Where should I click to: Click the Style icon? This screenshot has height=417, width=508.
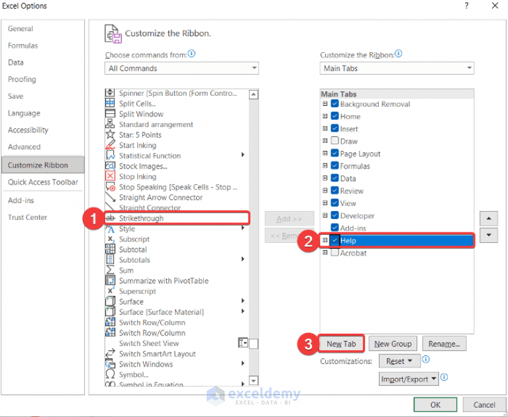(x=110, y=228)
